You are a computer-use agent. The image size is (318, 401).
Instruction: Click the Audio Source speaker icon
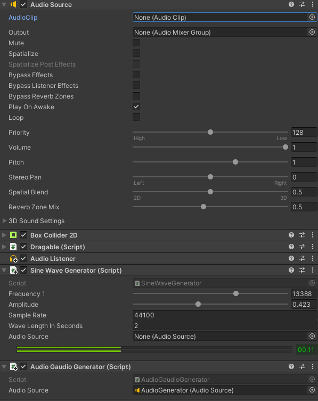pyautogui.click(x=13, y=4)
